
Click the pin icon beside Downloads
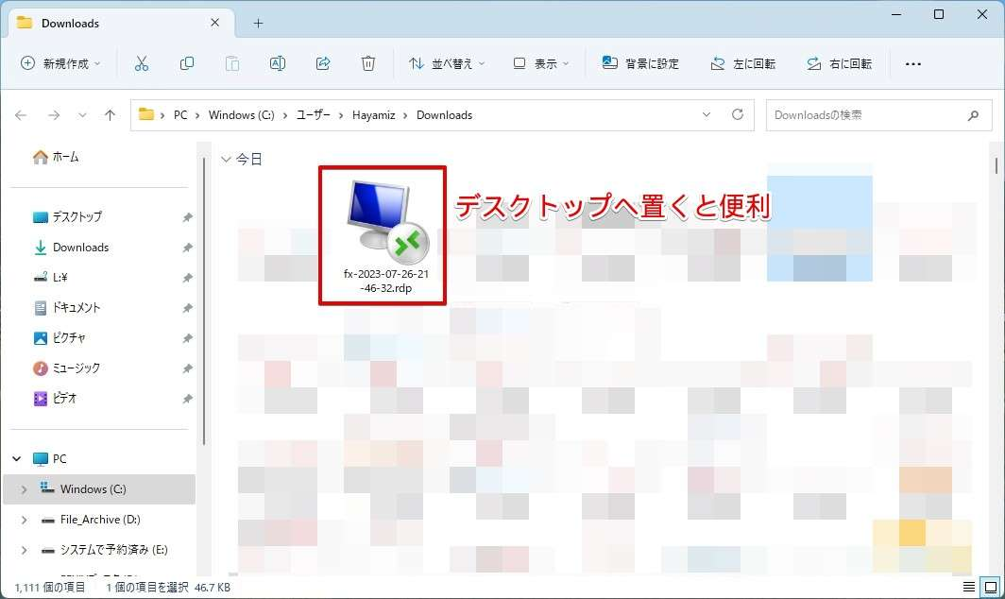187,248
